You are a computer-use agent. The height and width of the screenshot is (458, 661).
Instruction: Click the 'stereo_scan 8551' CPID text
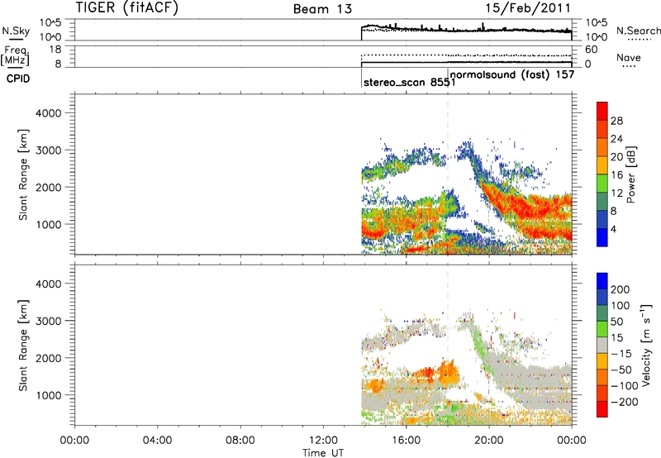(409, 83)
